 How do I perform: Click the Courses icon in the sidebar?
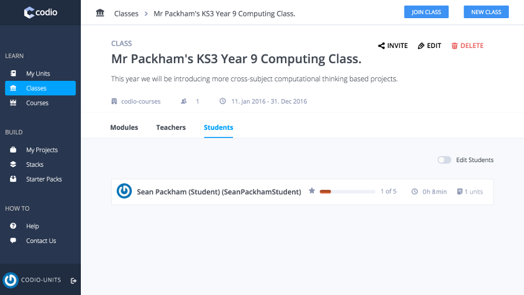(x=13, y=102)
